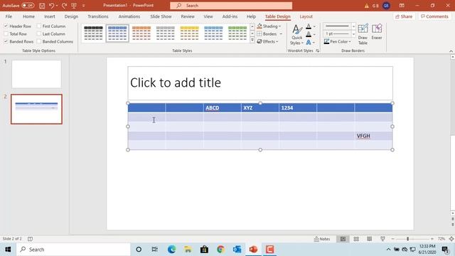This screenshot has height=256, width=455.
Task: Collapse the ribbon
Action: coord(451,51)
